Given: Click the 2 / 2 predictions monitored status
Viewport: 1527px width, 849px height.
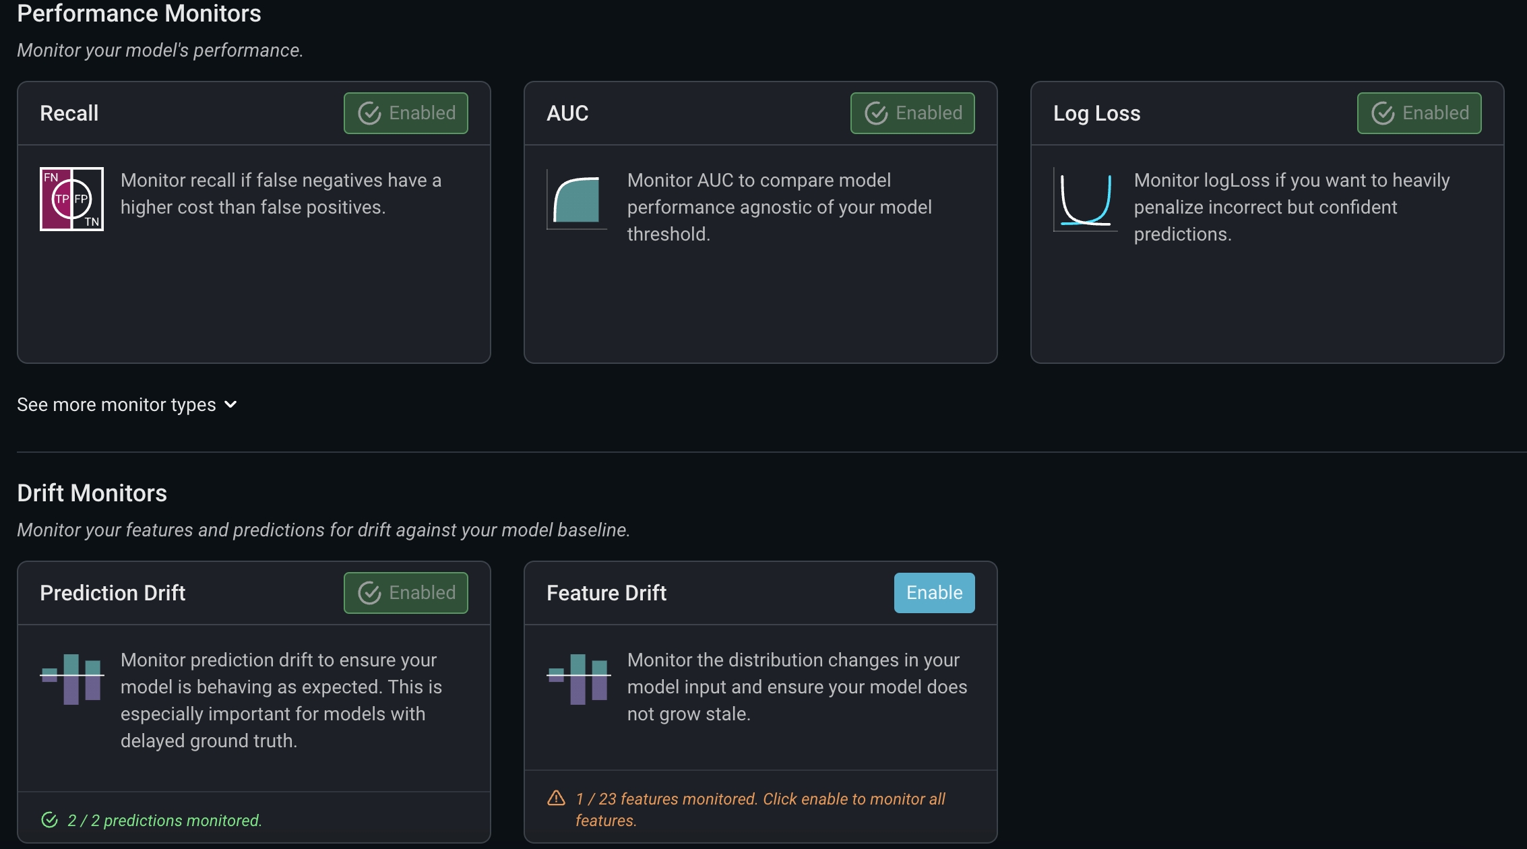Looking at the screenshot, I should 164,820.
